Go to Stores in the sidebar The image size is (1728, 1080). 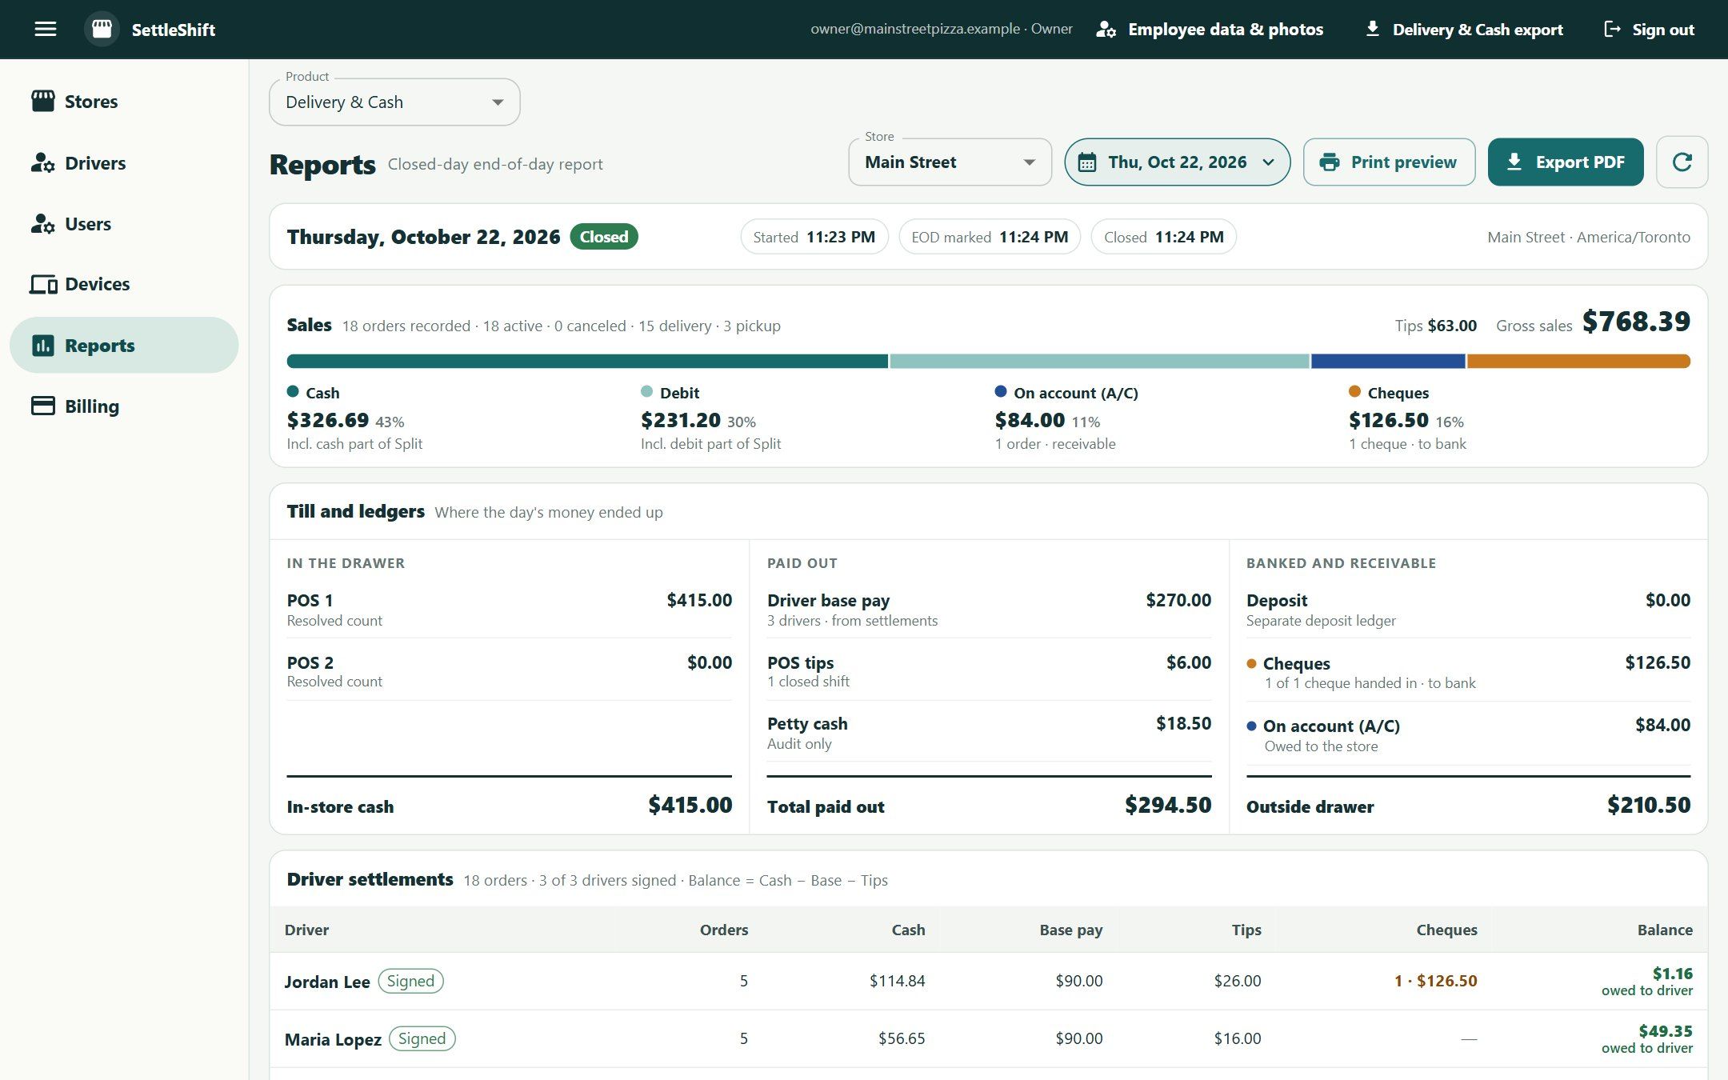pyautogui.click(x=124, y=102)
